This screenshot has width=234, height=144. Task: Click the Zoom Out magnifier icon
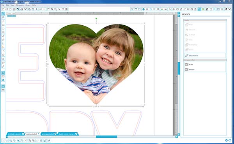(x=55, y=9)
